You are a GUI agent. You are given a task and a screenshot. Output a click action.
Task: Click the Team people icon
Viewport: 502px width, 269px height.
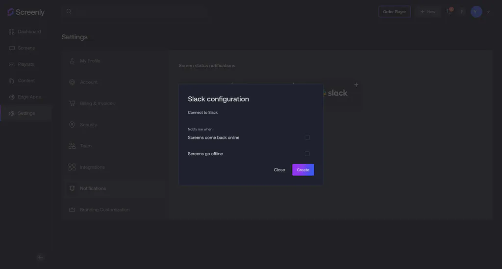click(x=72, y=146)
